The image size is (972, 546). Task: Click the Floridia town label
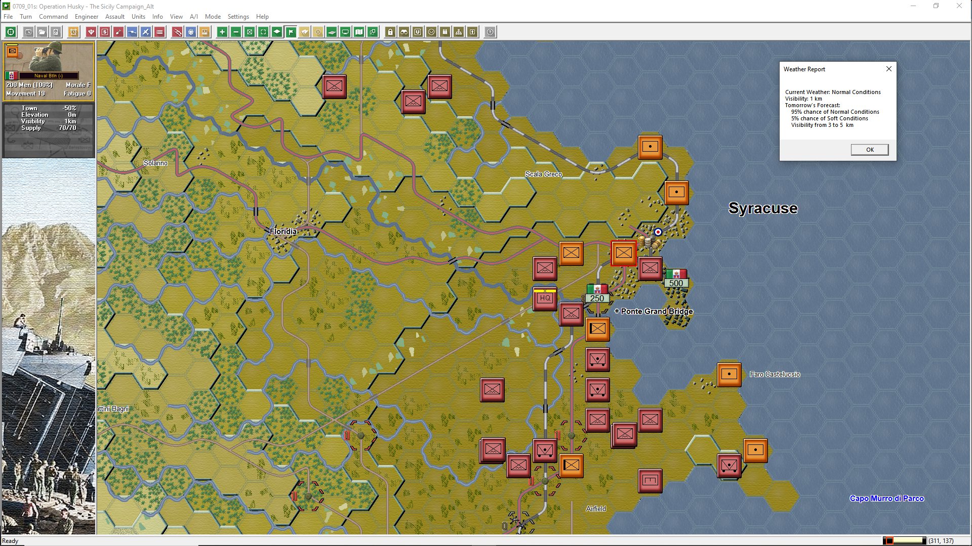pos(283,232)
